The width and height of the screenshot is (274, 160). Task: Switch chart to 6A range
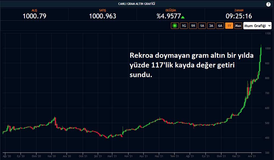[220, 26]
